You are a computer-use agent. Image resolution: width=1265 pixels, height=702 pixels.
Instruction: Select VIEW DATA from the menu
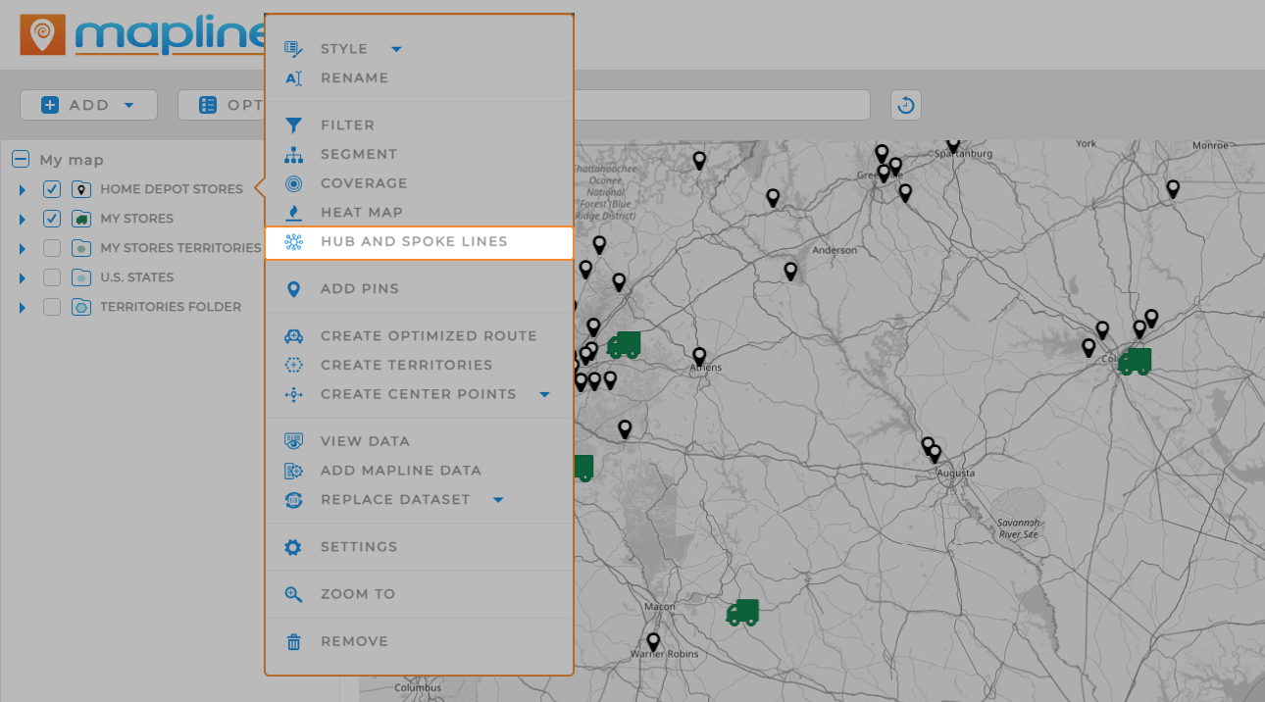point(363,440)
